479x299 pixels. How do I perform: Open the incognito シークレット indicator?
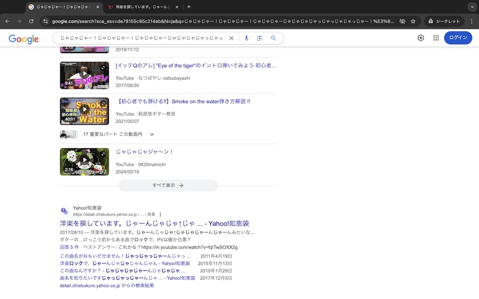pos(444,21)
